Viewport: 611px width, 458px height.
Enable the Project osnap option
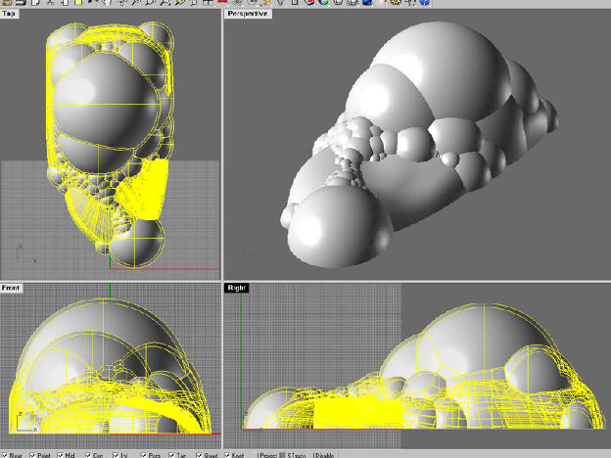pyautogui.click(x=269, y=454)
